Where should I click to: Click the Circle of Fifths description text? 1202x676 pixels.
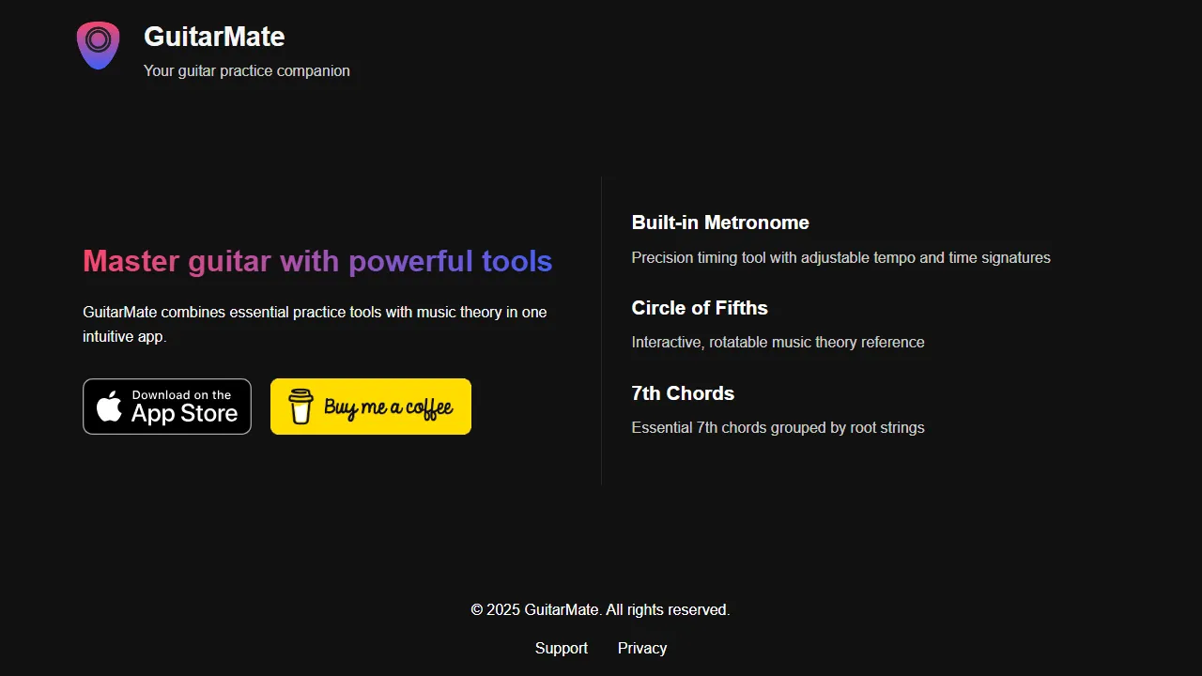tap(778, 342)
